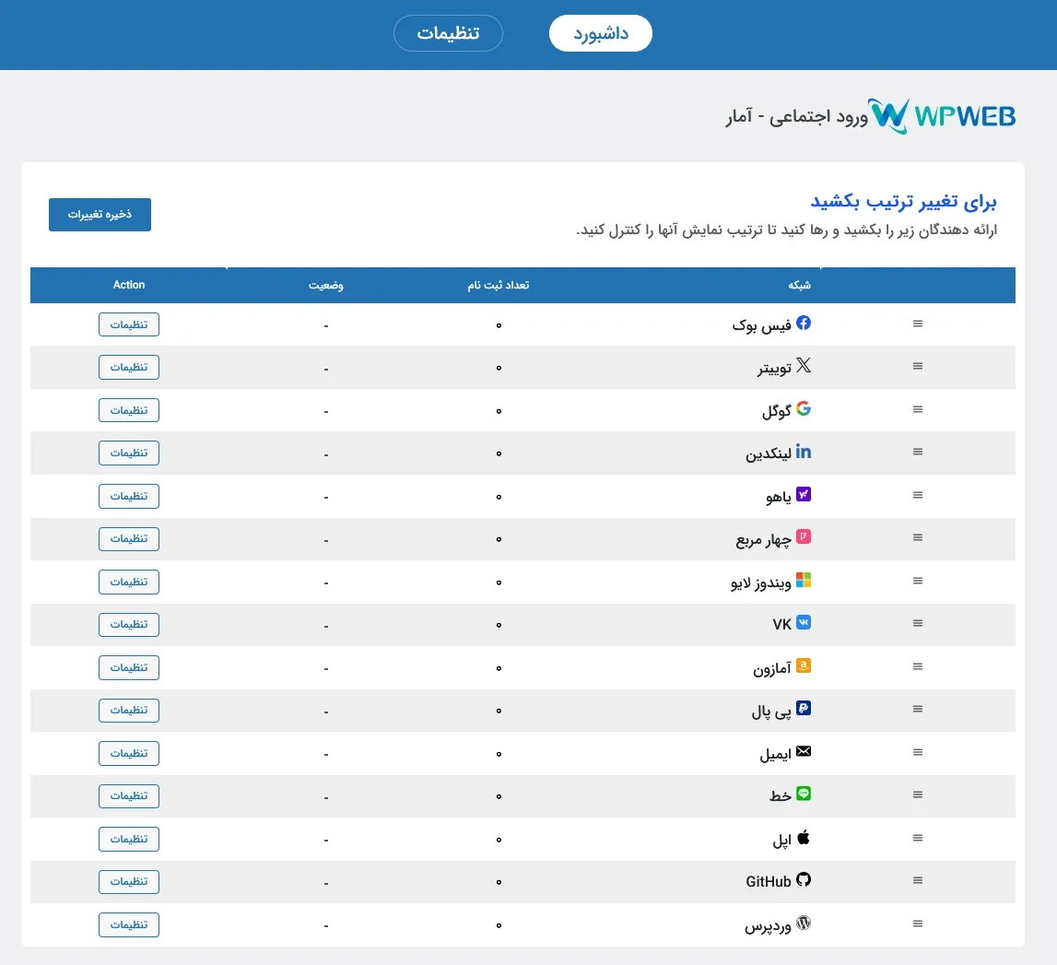Click the Action column header
Screen dimensions: 1057x965
click(129, 285)
